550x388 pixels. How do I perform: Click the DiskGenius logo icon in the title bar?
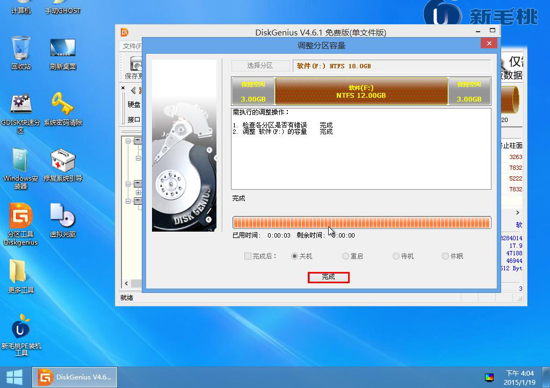point(125,32)
